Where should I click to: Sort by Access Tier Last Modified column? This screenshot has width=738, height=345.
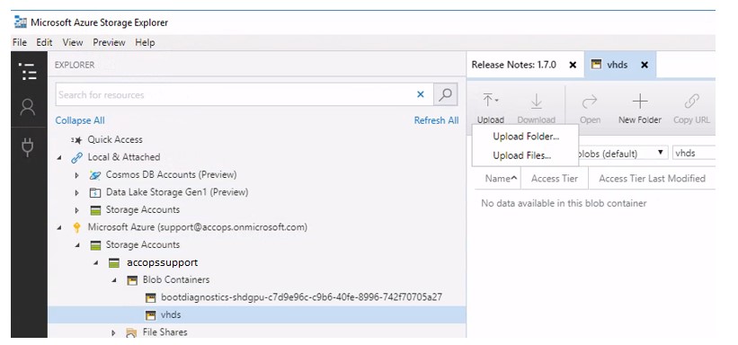click(652, 179)
